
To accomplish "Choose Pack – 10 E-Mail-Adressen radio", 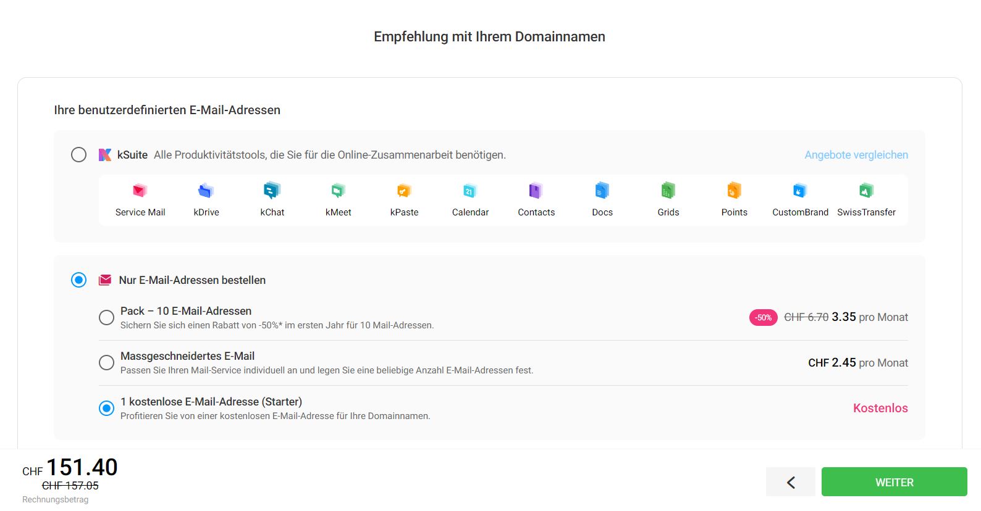I will pyautogui.click(x=106, y=317).
